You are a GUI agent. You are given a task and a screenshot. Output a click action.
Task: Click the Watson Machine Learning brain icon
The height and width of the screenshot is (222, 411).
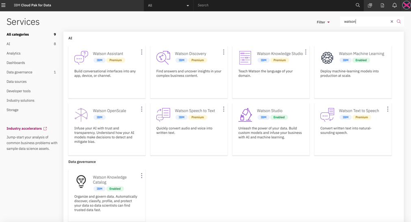(x=327, y=58)
